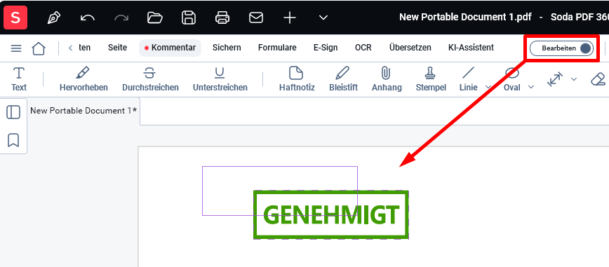Open the Übersetzen tab
The width and height of the screenshot is (609, 267).
click(410, 48)
